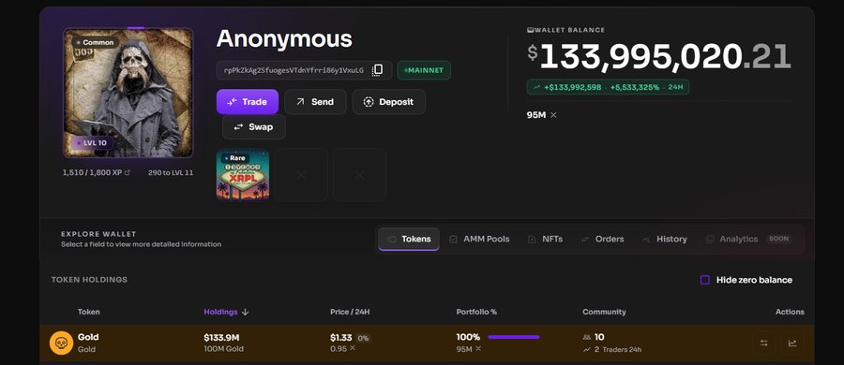Sort by the Holdings column header

coord(226,312)
